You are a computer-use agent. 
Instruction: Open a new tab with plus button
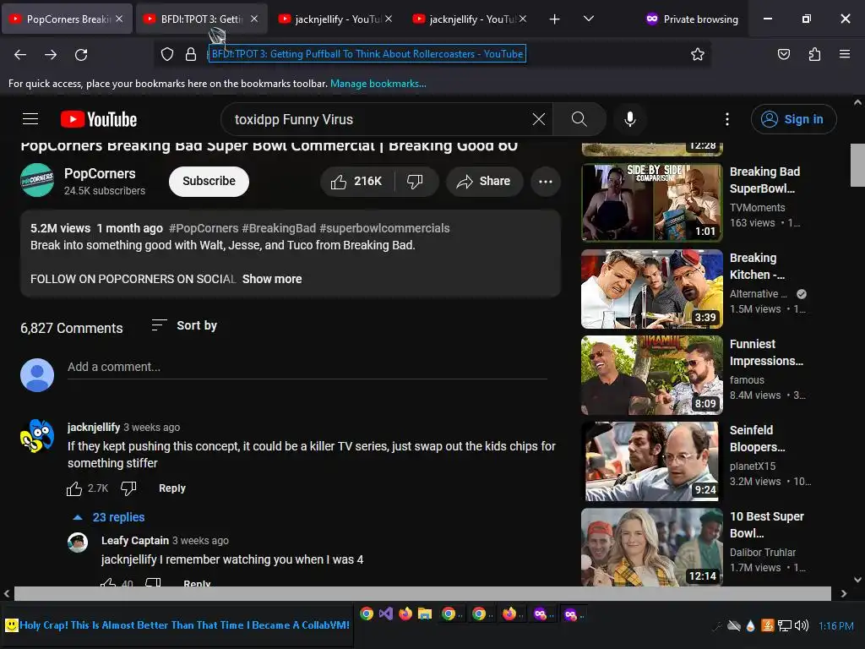[554, 19]
